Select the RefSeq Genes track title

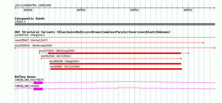click(x=25, y=77)
